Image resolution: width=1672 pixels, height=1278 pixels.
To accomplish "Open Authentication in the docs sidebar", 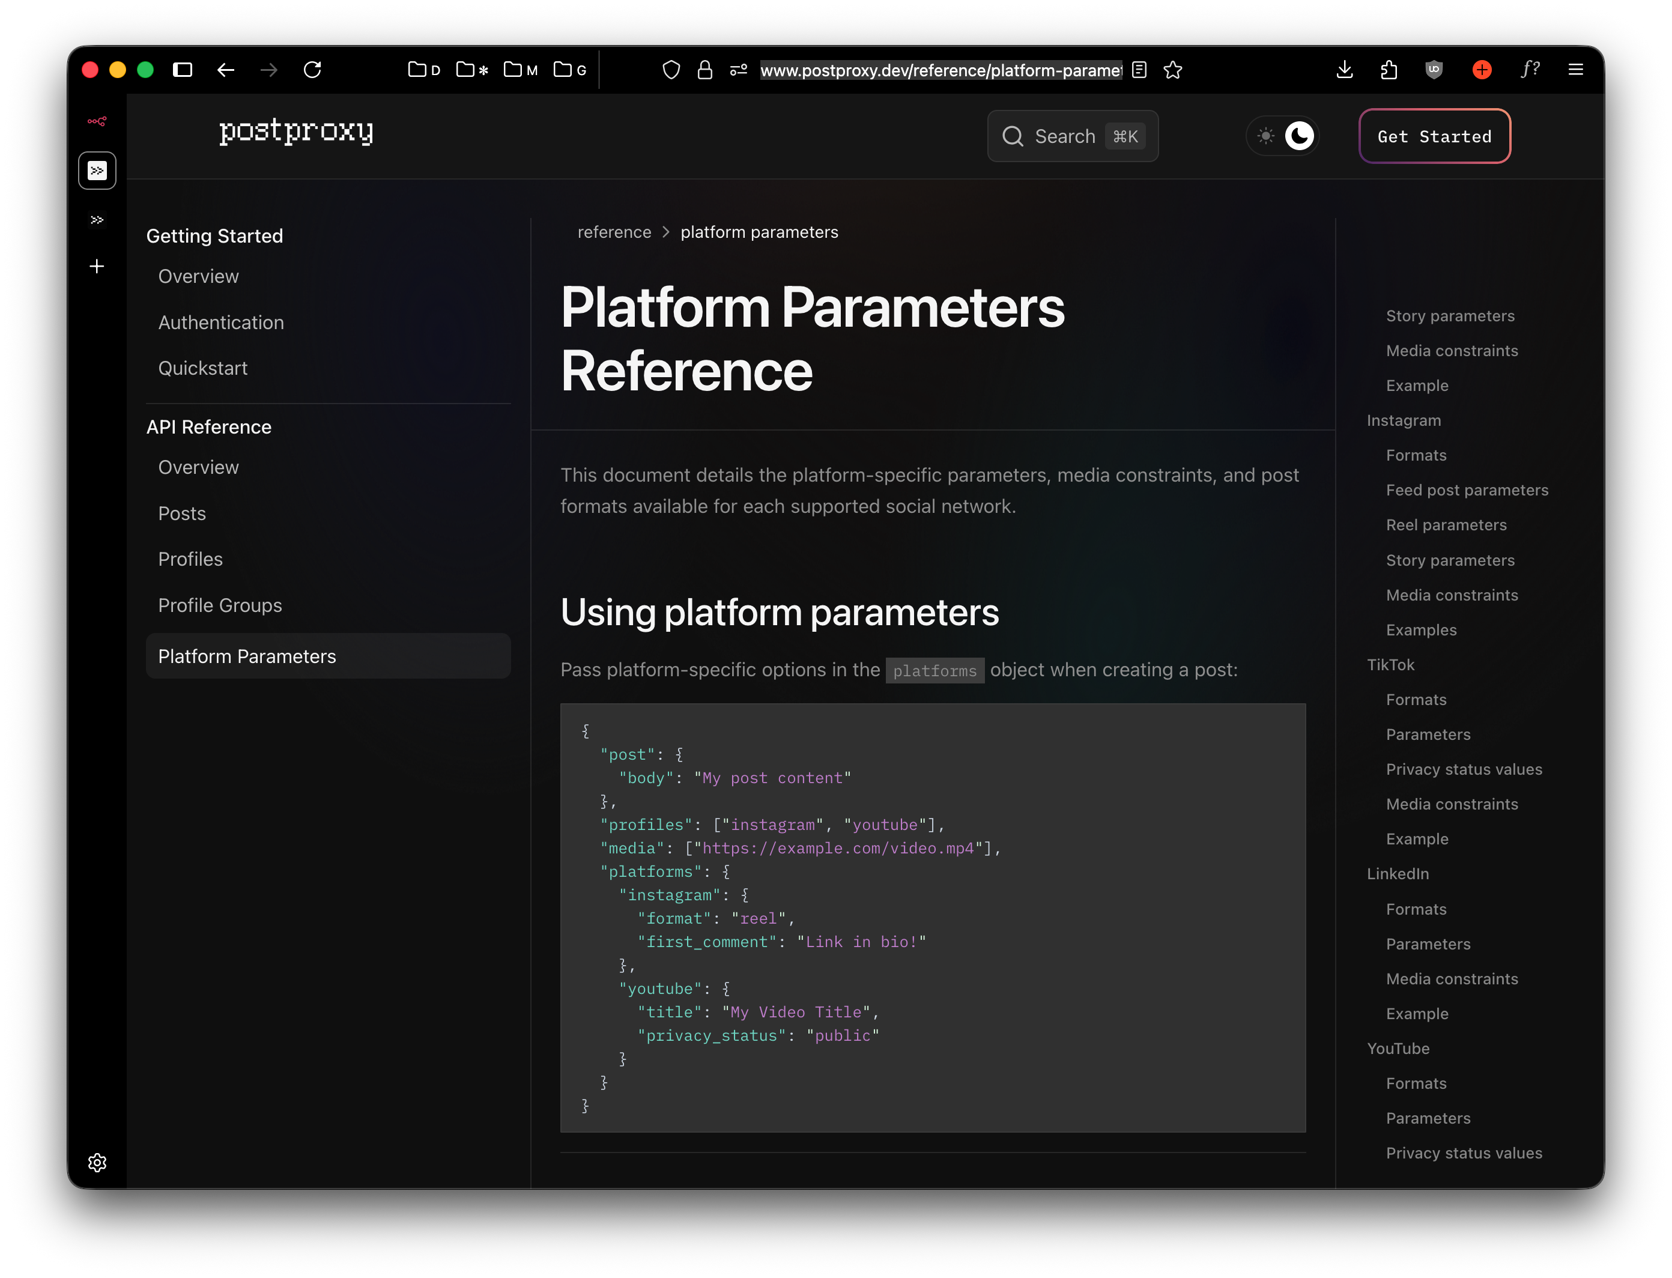I will (x=220, y=323).
